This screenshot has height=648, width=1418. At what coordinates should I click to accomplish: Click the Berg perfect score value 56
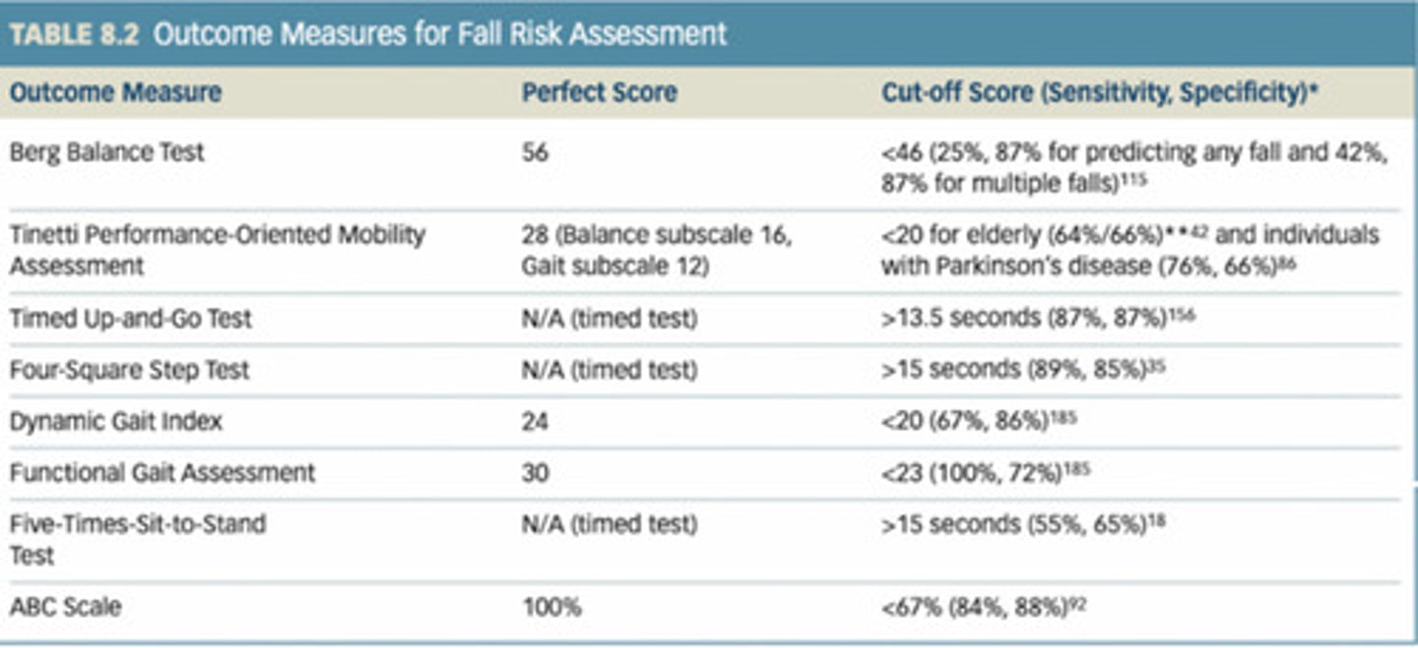(x=536, y=152)
